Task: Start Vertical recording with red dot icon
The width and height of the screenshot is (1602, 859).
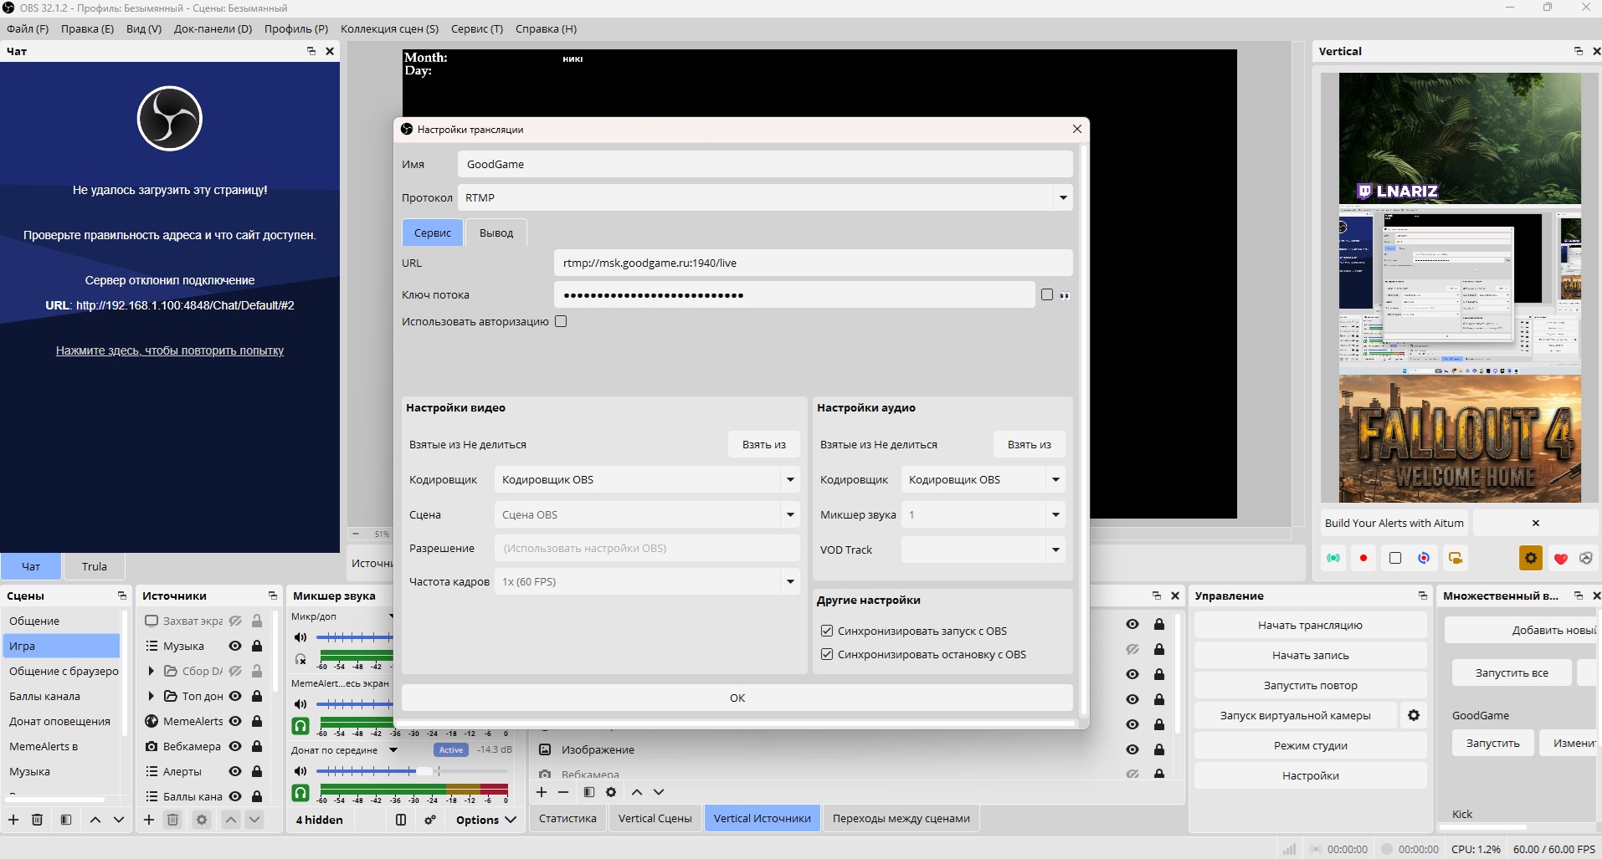Action: tap(1363, 558)
